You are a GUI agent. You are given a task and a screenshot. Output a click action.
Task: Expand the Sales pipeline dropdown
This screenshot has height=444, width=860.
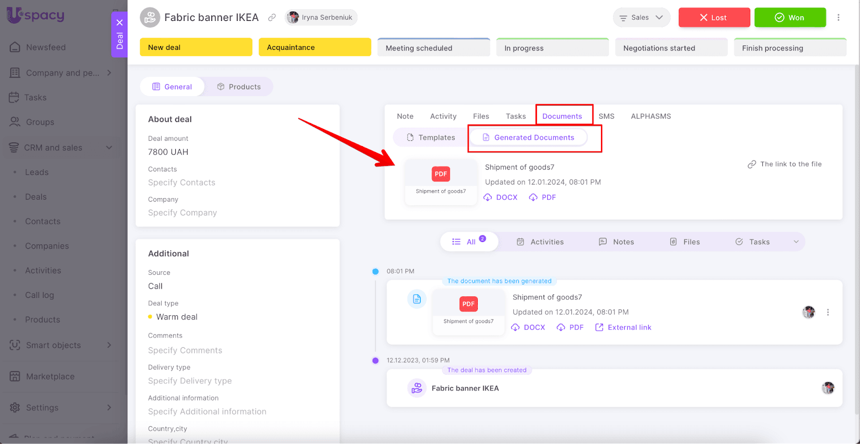(x=641, y=18)
